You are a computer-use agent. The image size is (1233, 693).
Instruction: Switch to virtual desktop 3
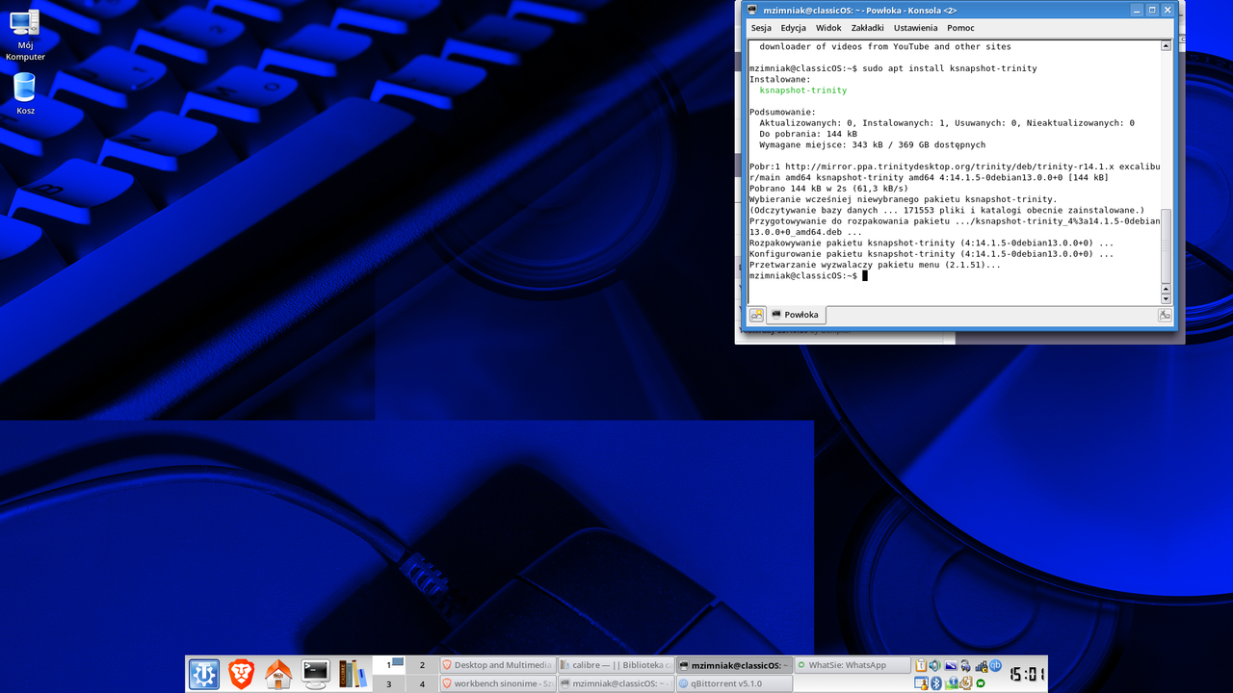click(x=389, y=684)
